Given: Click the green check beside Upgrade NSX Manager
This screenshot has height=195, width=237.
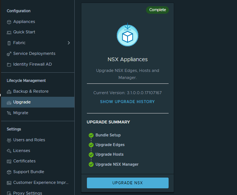Looking at the screenshot, I should point(91,164).
